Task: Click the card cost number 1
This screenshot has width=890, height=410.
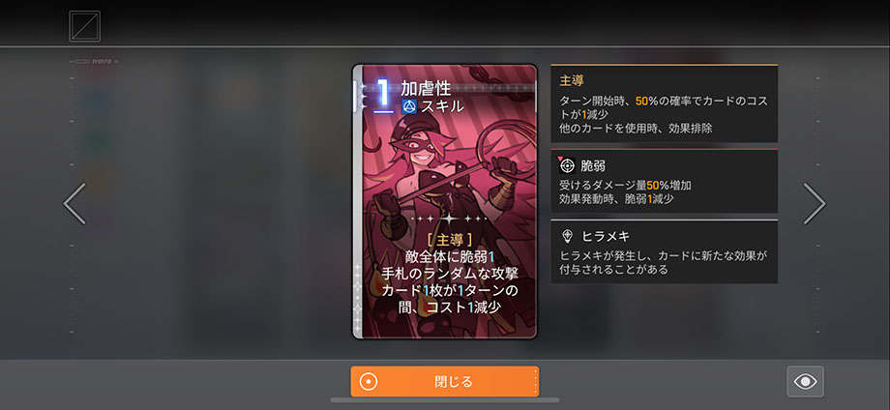Action: tap(383, 94)
